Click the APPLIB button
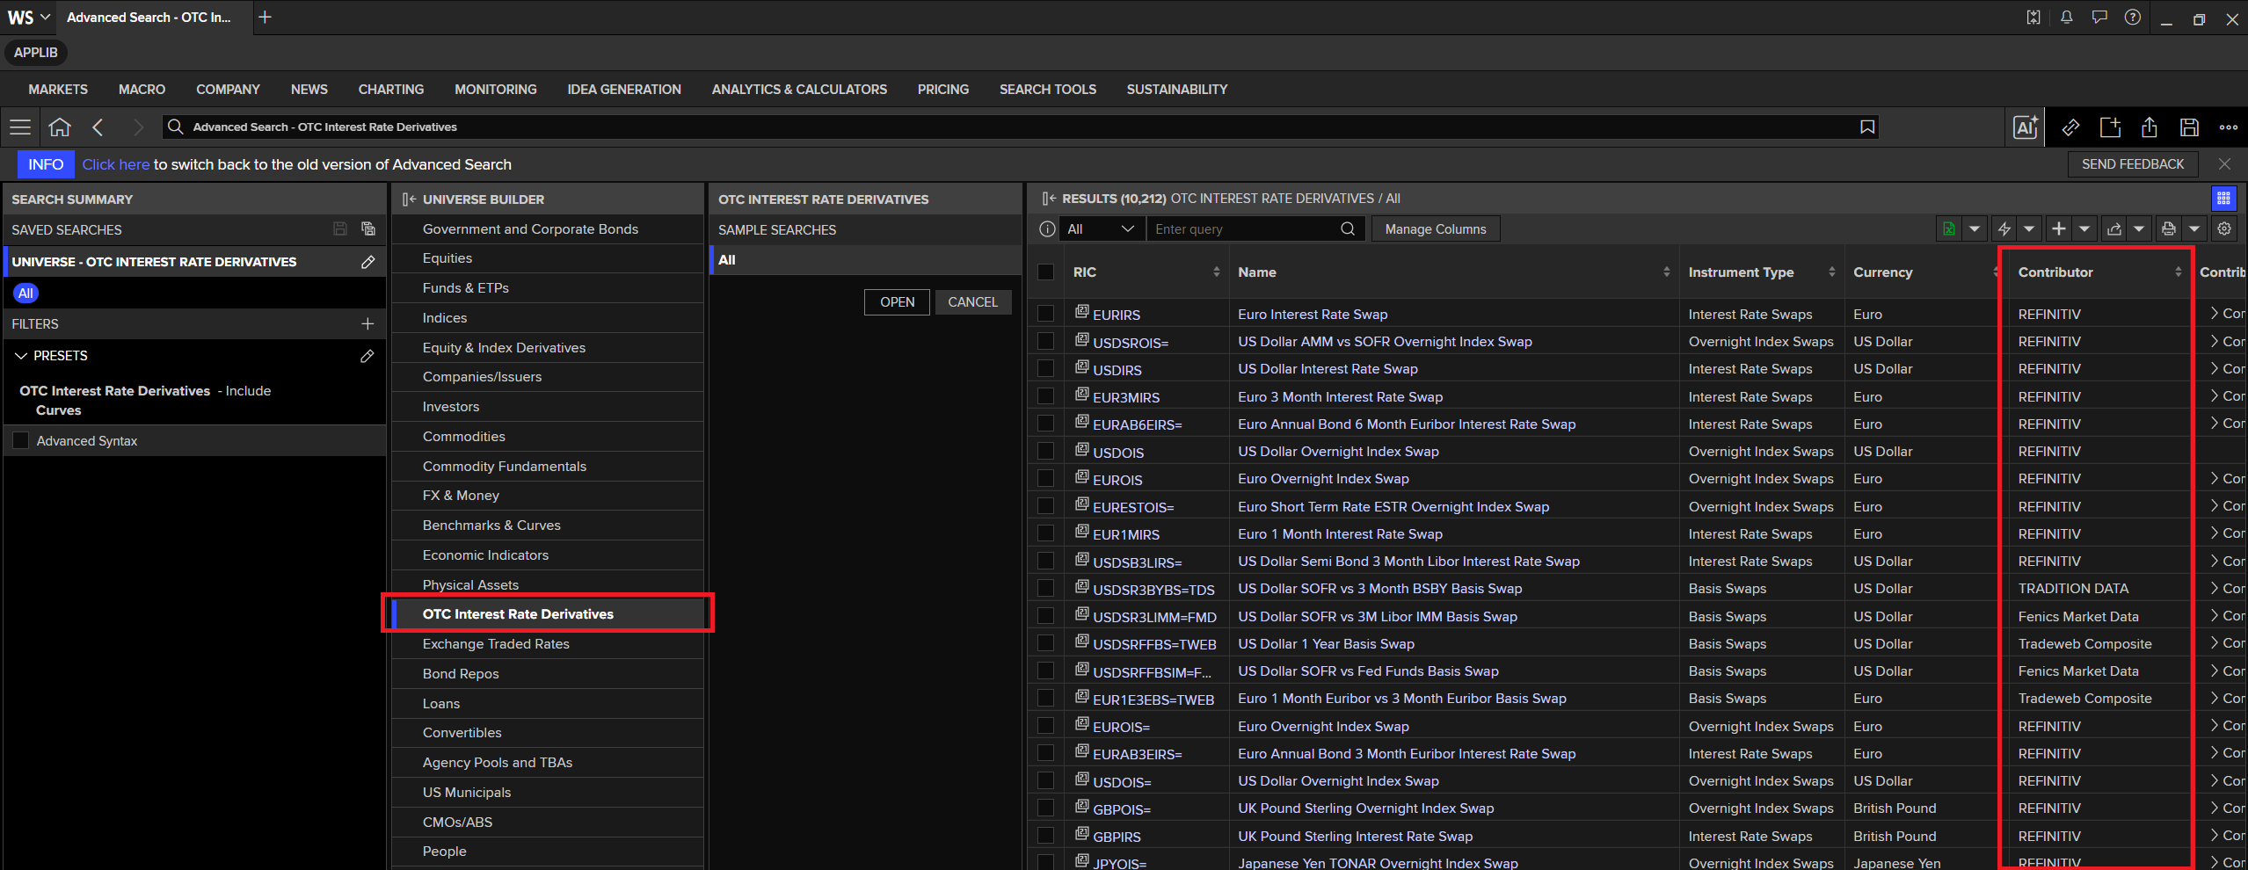 click(36, 53)
